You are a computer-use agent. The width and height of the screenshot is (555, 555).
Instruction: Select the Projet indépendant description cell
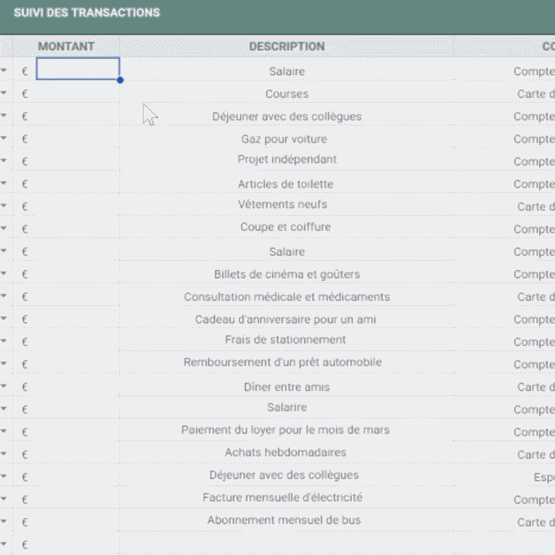tap(287, 160)
